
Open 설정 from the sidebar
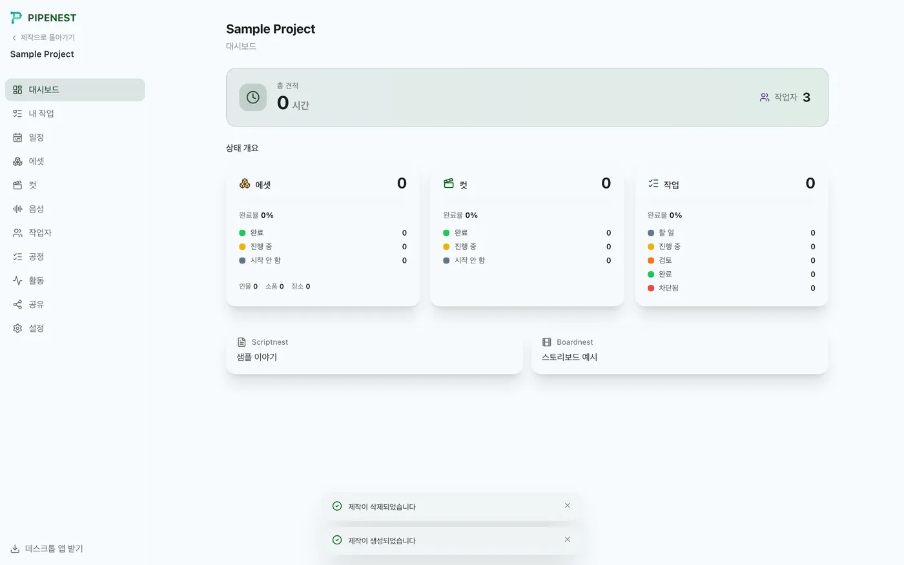(x=75, y=329)
